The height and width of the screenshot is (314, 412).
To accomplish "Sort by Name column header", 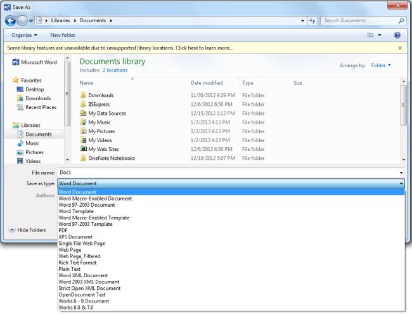I will (x=134, y=83).
